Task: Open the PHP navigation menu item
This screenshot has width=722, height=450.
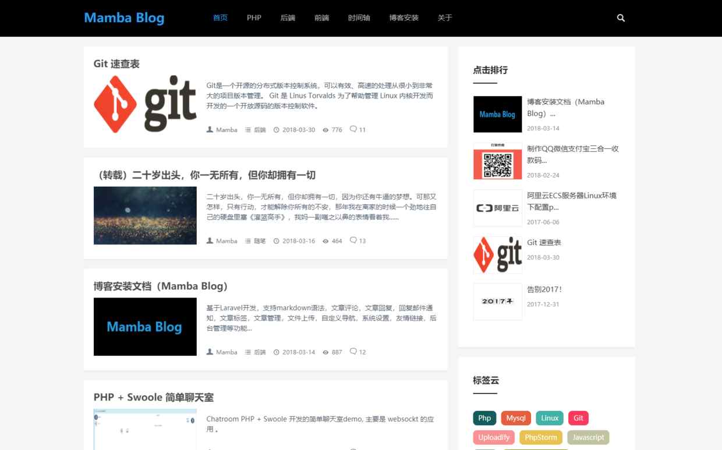Action: [x=254, y=18]
